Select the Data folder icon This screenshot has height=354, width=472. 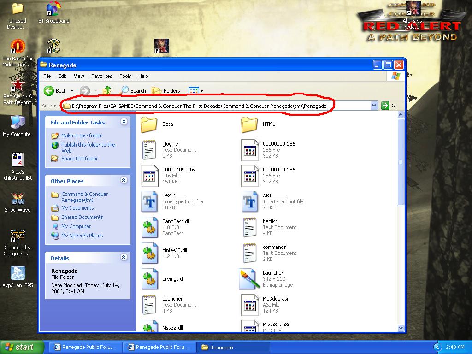[149, 124]
